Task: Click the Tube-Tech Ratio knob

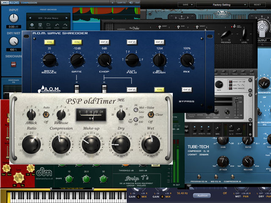Action: click(x=248, y=140)
